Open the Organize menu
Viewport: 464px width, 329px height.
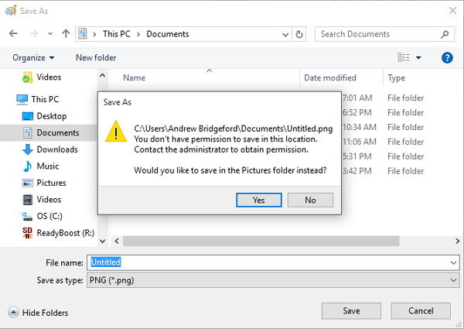pyautogui.click(x=33, y=57)
